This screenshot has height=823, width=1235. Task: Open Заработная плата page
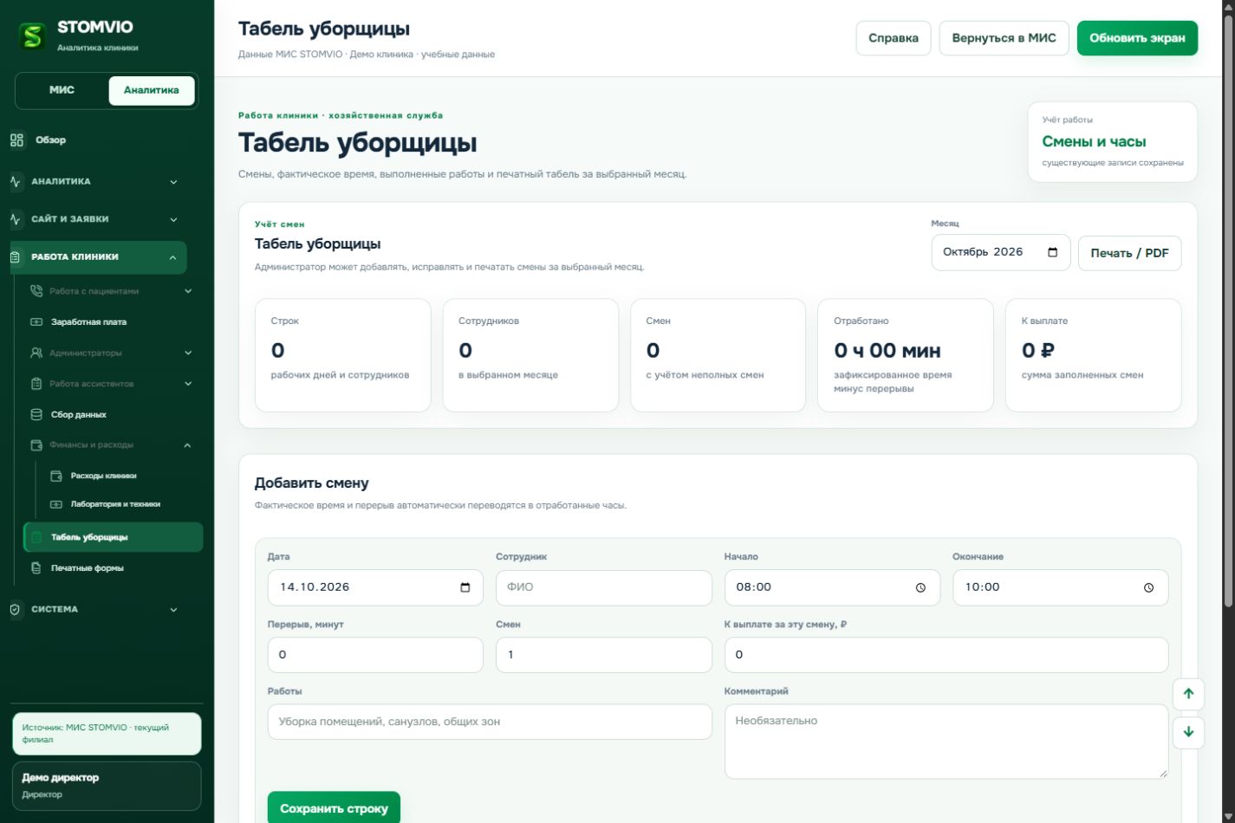click(114, 321)
